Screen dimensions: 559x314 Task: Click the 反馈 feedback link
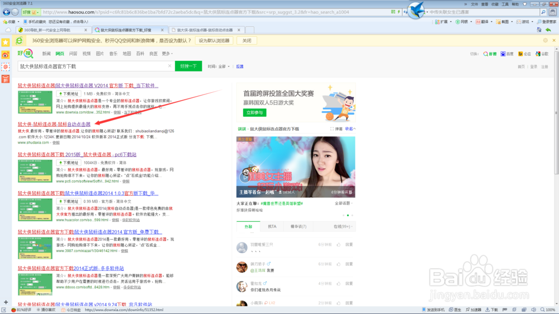[x=240, y=66]
